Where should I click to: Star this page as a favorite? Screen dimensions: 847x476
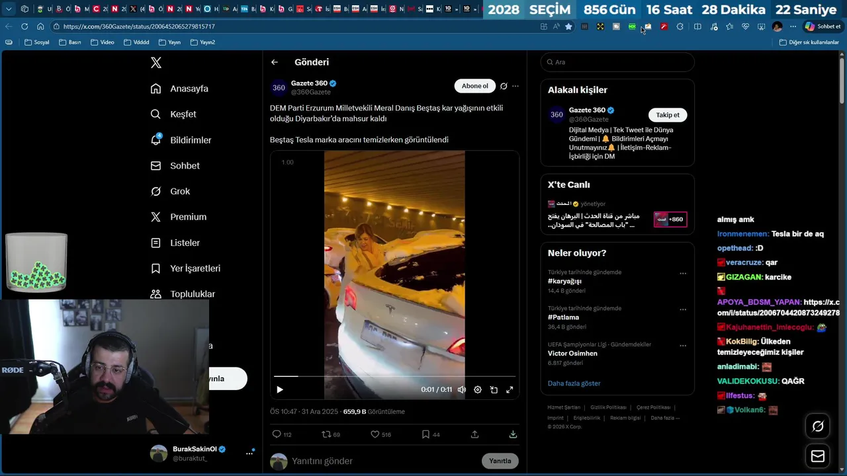point(568,26)
